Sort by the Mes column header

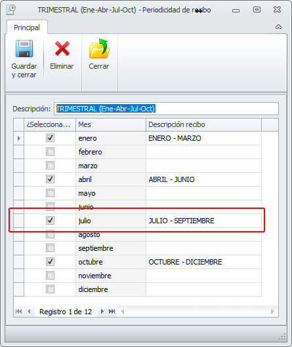pos(111,124)
